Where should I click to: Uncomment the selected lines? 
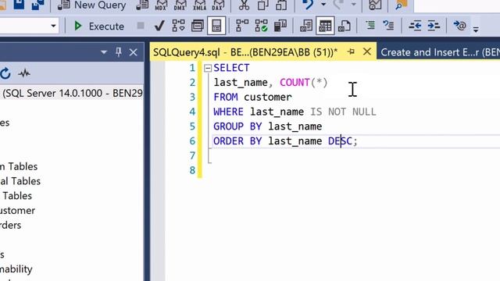pyautogui.click(x=389, y=26)
